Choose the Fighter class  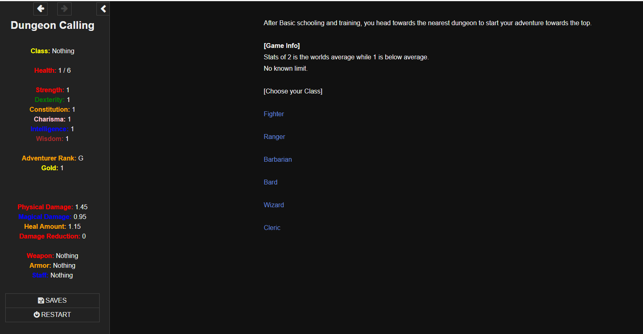coord(274,114)
